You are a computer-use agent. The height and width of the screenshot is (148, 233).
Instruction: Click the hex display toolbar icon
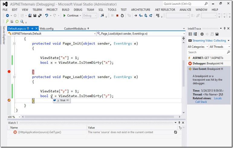pos(158,15)
